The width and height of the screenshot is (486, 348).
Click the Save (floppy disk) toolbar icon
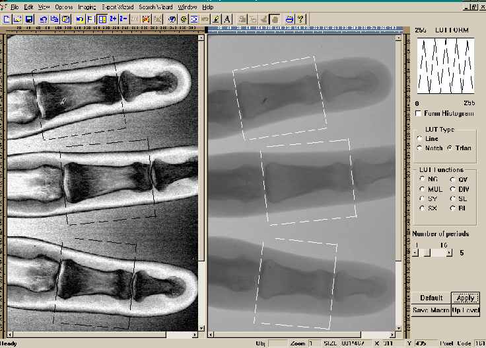click(28, 19)
